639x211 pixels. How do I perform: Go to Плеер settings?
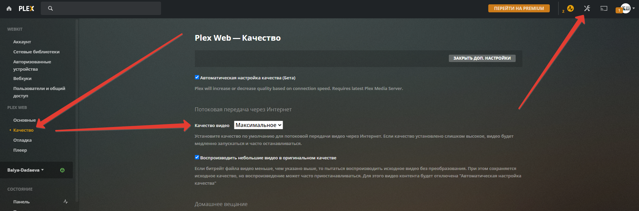point(20,150)
